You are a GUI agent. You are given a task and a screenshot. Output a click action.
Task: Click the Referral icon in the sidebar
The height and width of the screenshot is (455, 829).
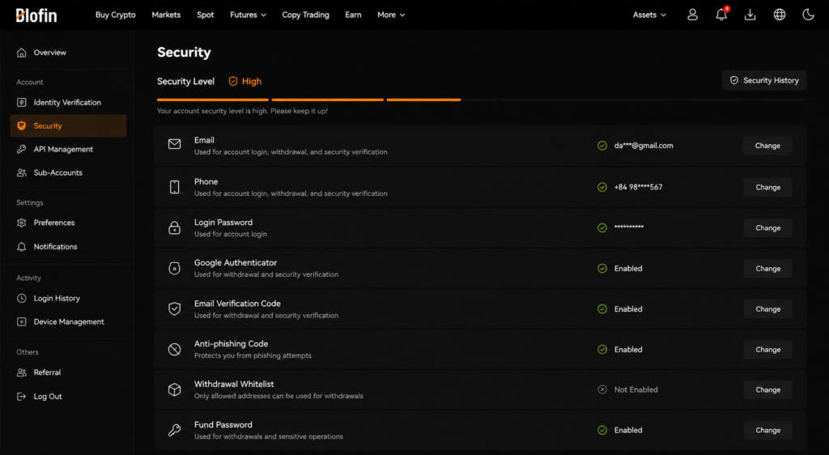pos(22,372)
